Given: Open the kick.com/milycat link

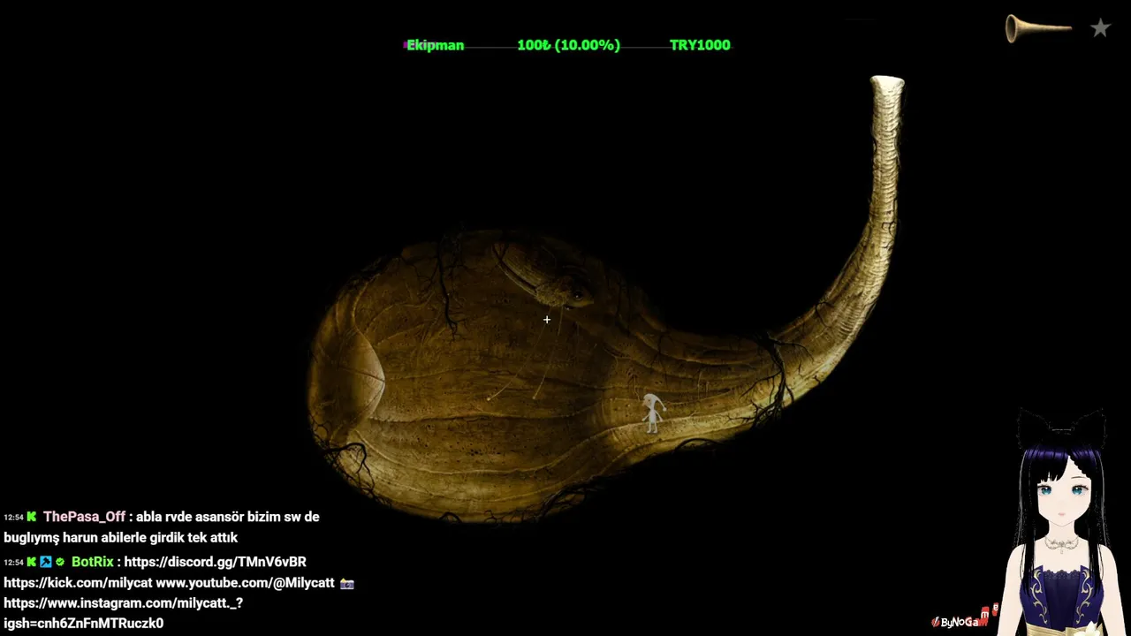Looking at the screenshot, I should (x=78, y=583).
